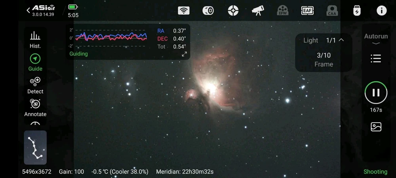The width and height of the screenshot is (396, 178).
Task: Select the DEC 0.40" guiding value
Action: pyautogui.click(x=172, y=39)
